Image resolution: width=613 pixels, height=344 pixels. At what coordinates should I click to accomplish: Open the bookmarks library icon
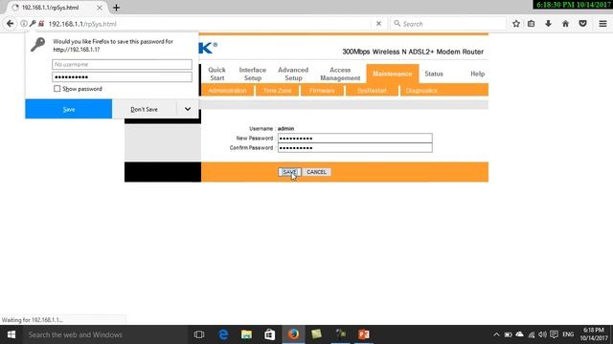tap(531, 24)
